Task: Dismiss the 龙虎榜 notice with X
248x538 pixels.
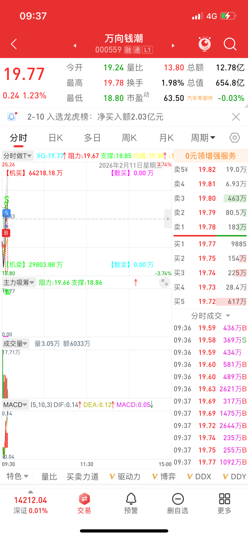Action: click(x=236, y=117)
